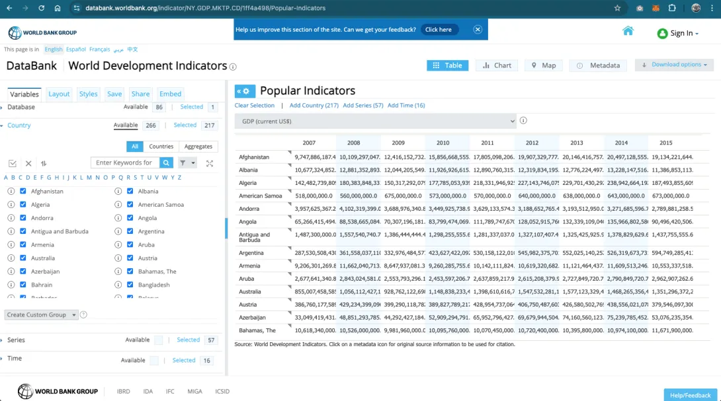Image resolution: width=721 pixels, height=401 pixels.
Task: Expand the Create Custom Group dropdown
Action: tap(41, 314)
